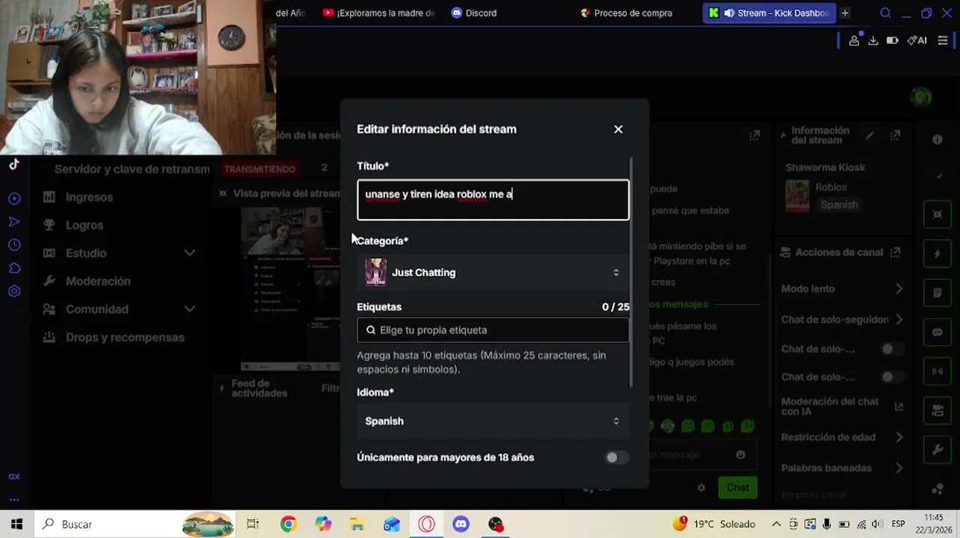Click the Moderación wrench icon in sidebar
Viewport: 960px width, 538px height.
49,281
